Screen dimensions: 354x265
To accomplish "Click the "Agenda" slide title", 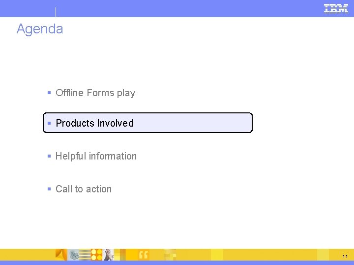I will 40,29.
